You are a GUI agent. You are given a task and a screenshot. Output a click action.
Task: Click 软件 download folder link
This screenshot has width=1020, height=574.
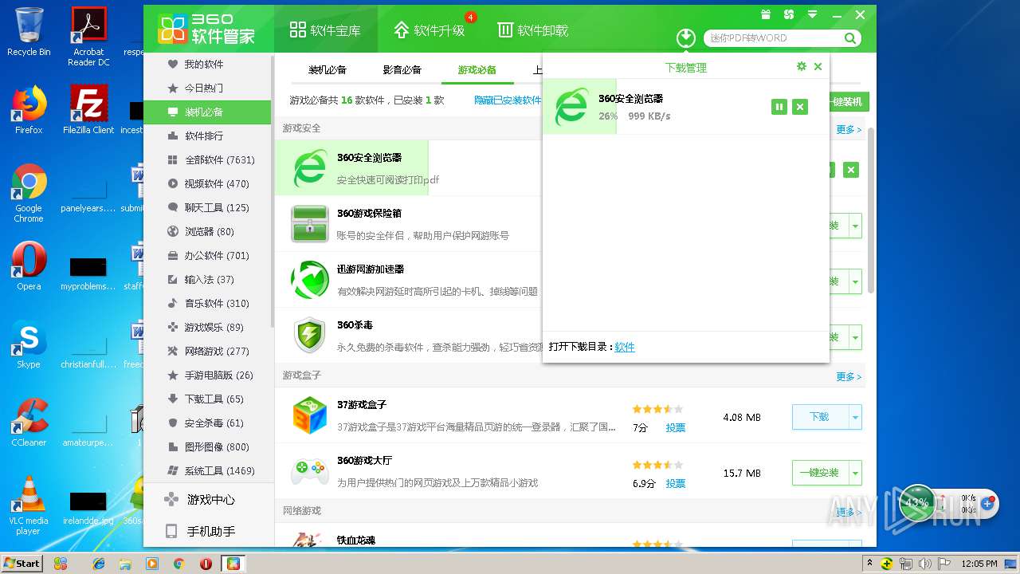point(625,347)
